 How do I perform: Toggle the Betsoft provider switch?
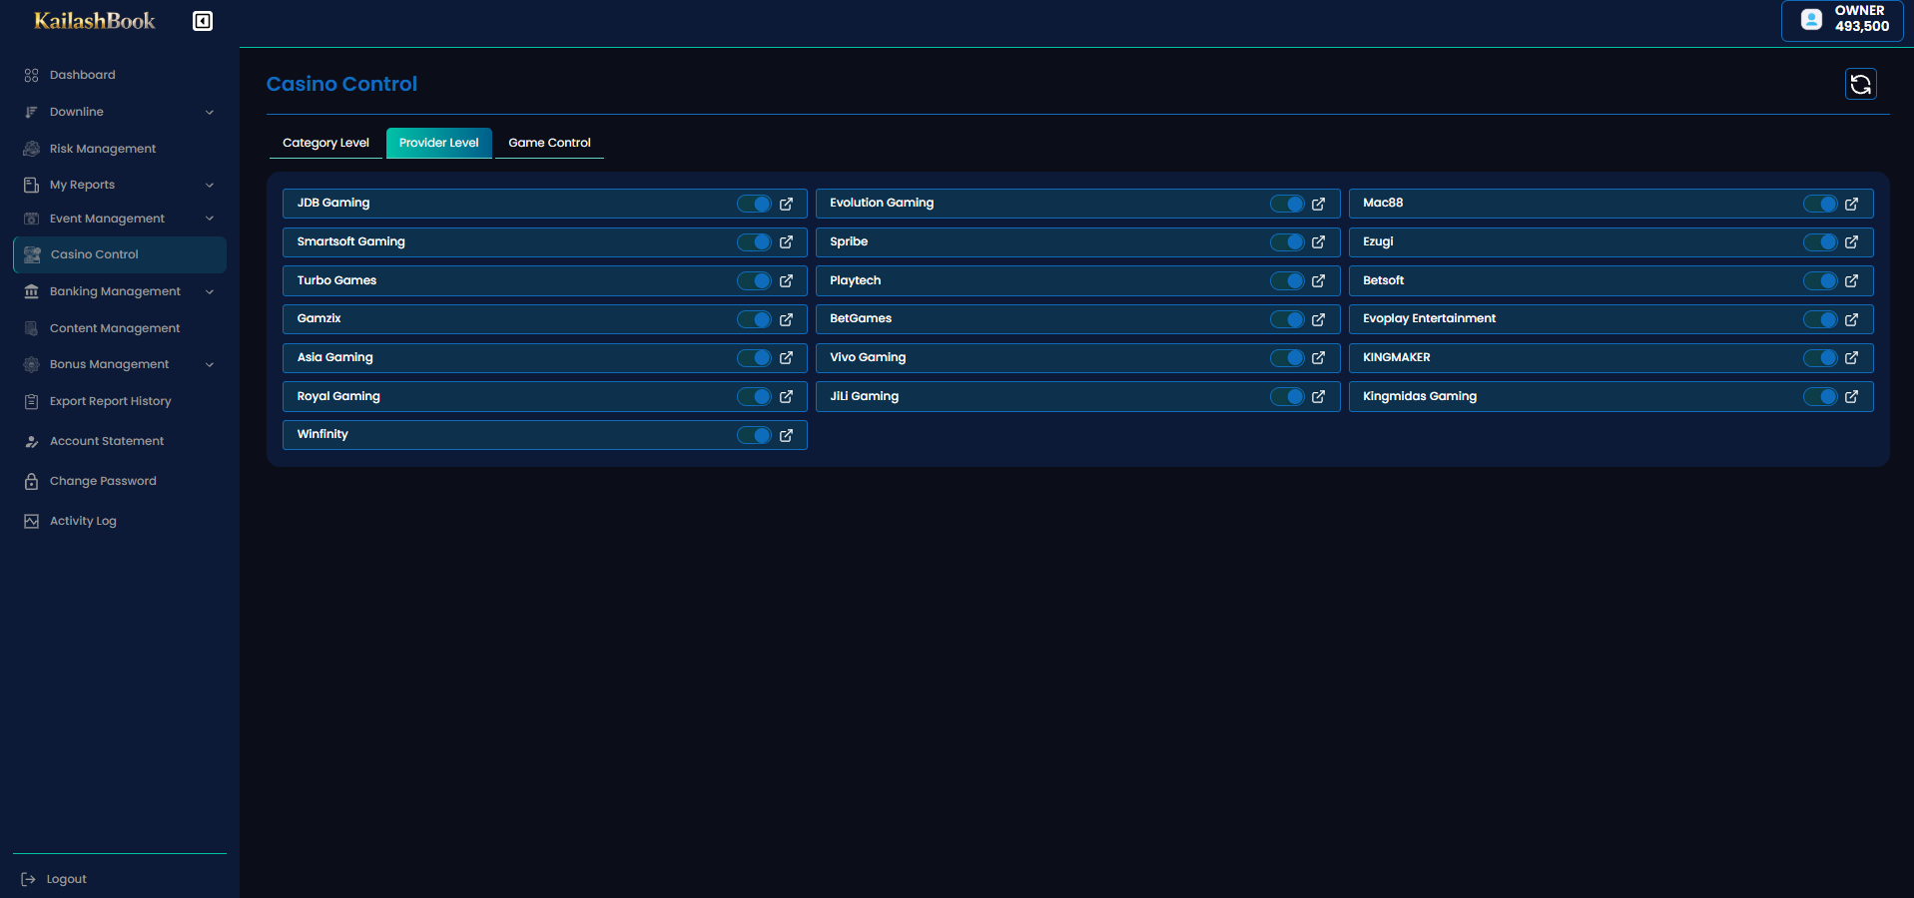1820,281
